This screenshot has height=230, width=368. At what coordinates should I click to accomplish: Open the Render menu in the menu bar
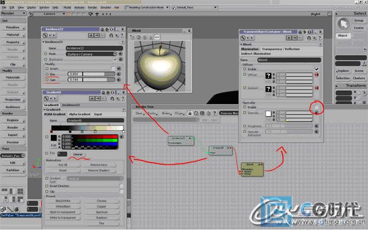tap(92, 7)
